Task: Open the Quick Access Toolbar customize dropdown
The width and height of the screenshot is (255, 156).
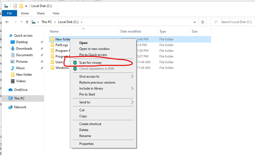Action: click(x=26, y=6)
